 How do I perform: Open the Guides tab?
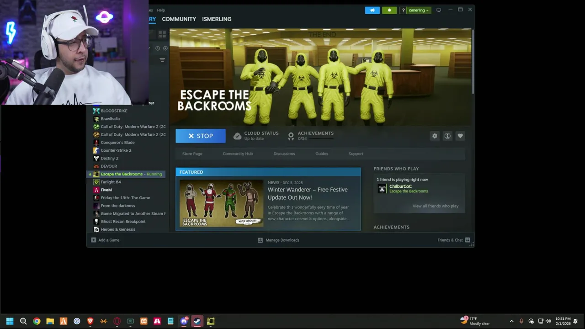pos(322,154)
